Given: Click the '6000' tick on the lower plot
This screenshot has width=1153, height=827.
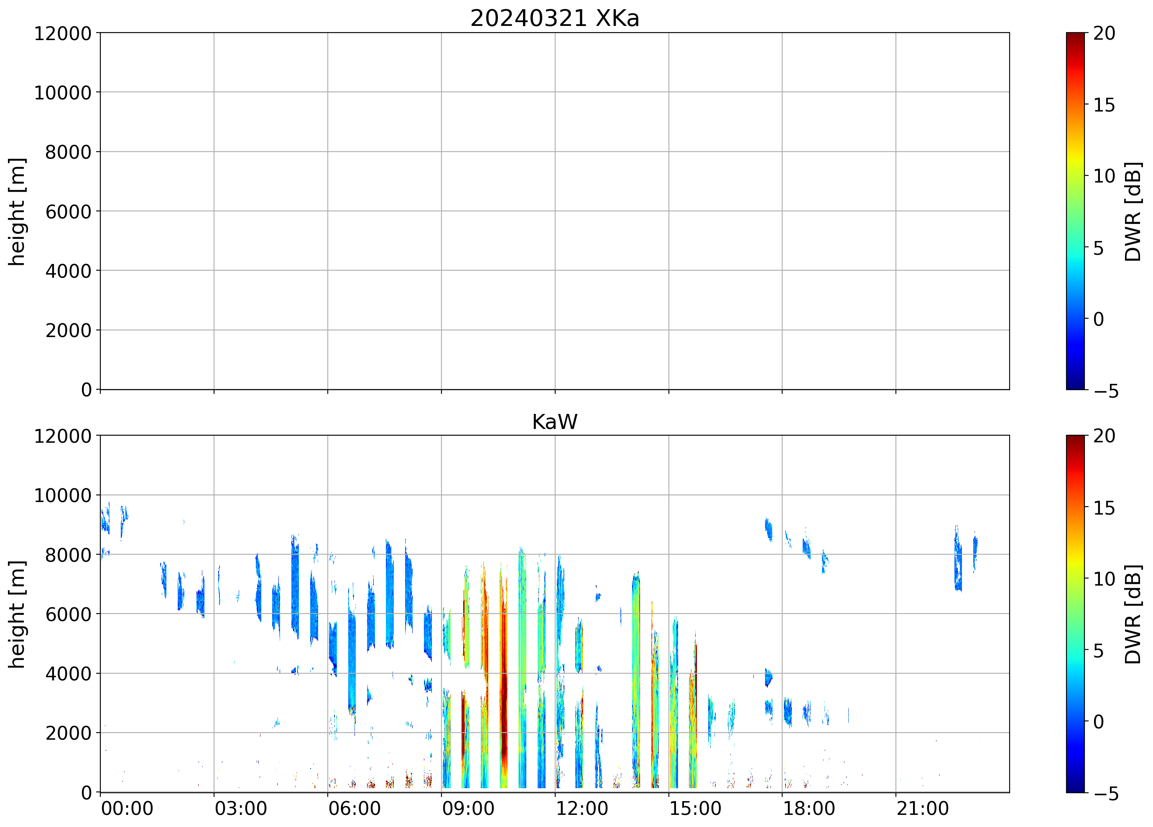Looking at the screenshot, I should 68,614.
